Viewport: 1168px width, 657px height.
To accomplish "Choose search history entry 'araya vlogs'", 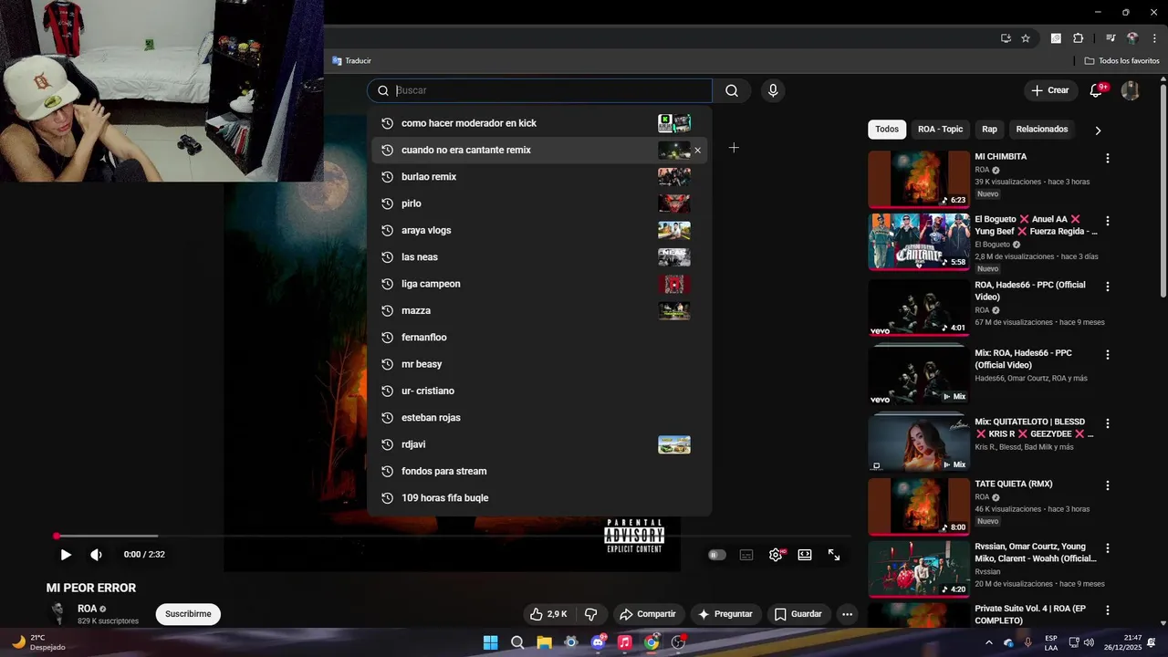I will click(539, 230).
